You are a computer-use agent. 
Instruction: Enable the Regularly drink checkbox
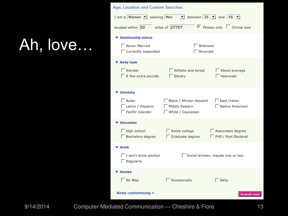123,161
